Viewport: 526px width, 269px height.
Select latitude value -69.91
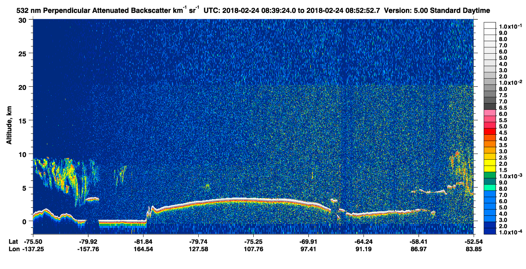tap(309, 241)
